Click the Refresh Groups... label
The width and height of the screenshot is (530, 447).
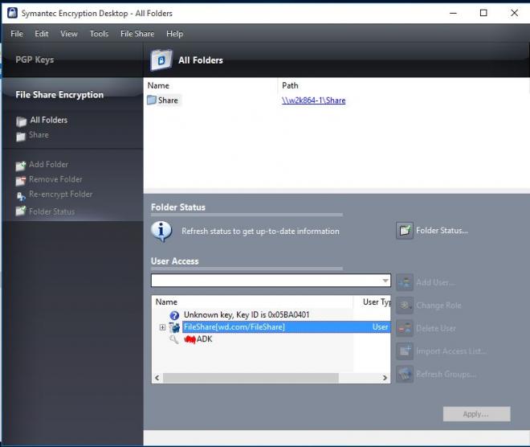446,375
